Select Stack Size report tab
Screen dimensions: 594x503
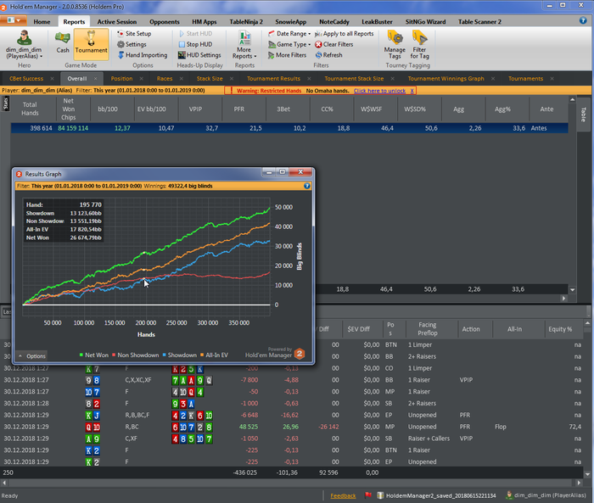210,78
